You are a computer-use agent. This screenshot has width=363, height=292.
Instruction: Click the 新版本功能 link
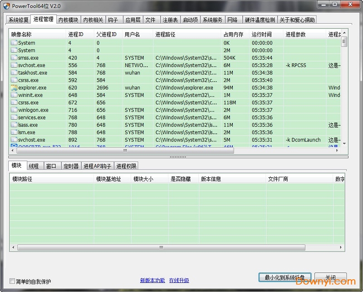coord(152,279)
